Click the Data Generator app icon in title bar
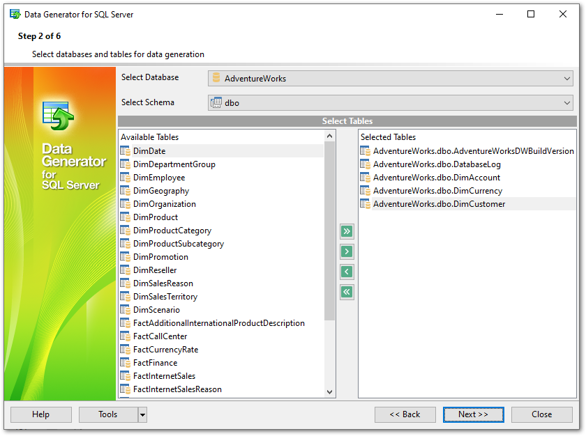Viewport: 586px width, 436px height. click(x=15, y=15)
